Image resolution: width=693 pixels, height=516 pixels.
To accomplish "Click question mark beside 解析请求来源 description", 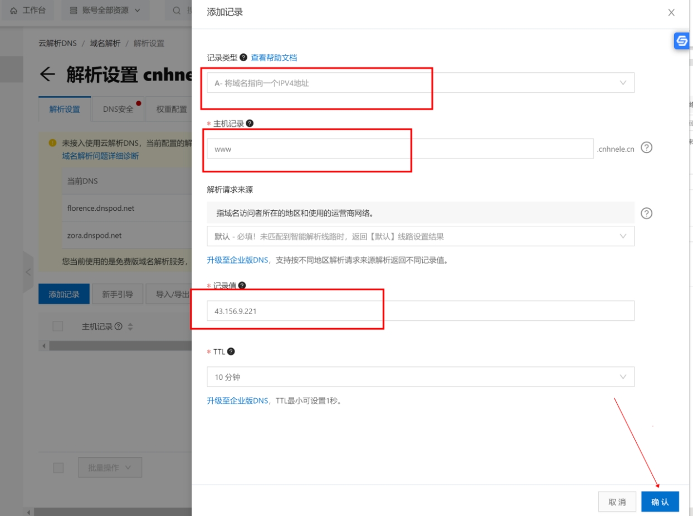I will pos(647,213).
